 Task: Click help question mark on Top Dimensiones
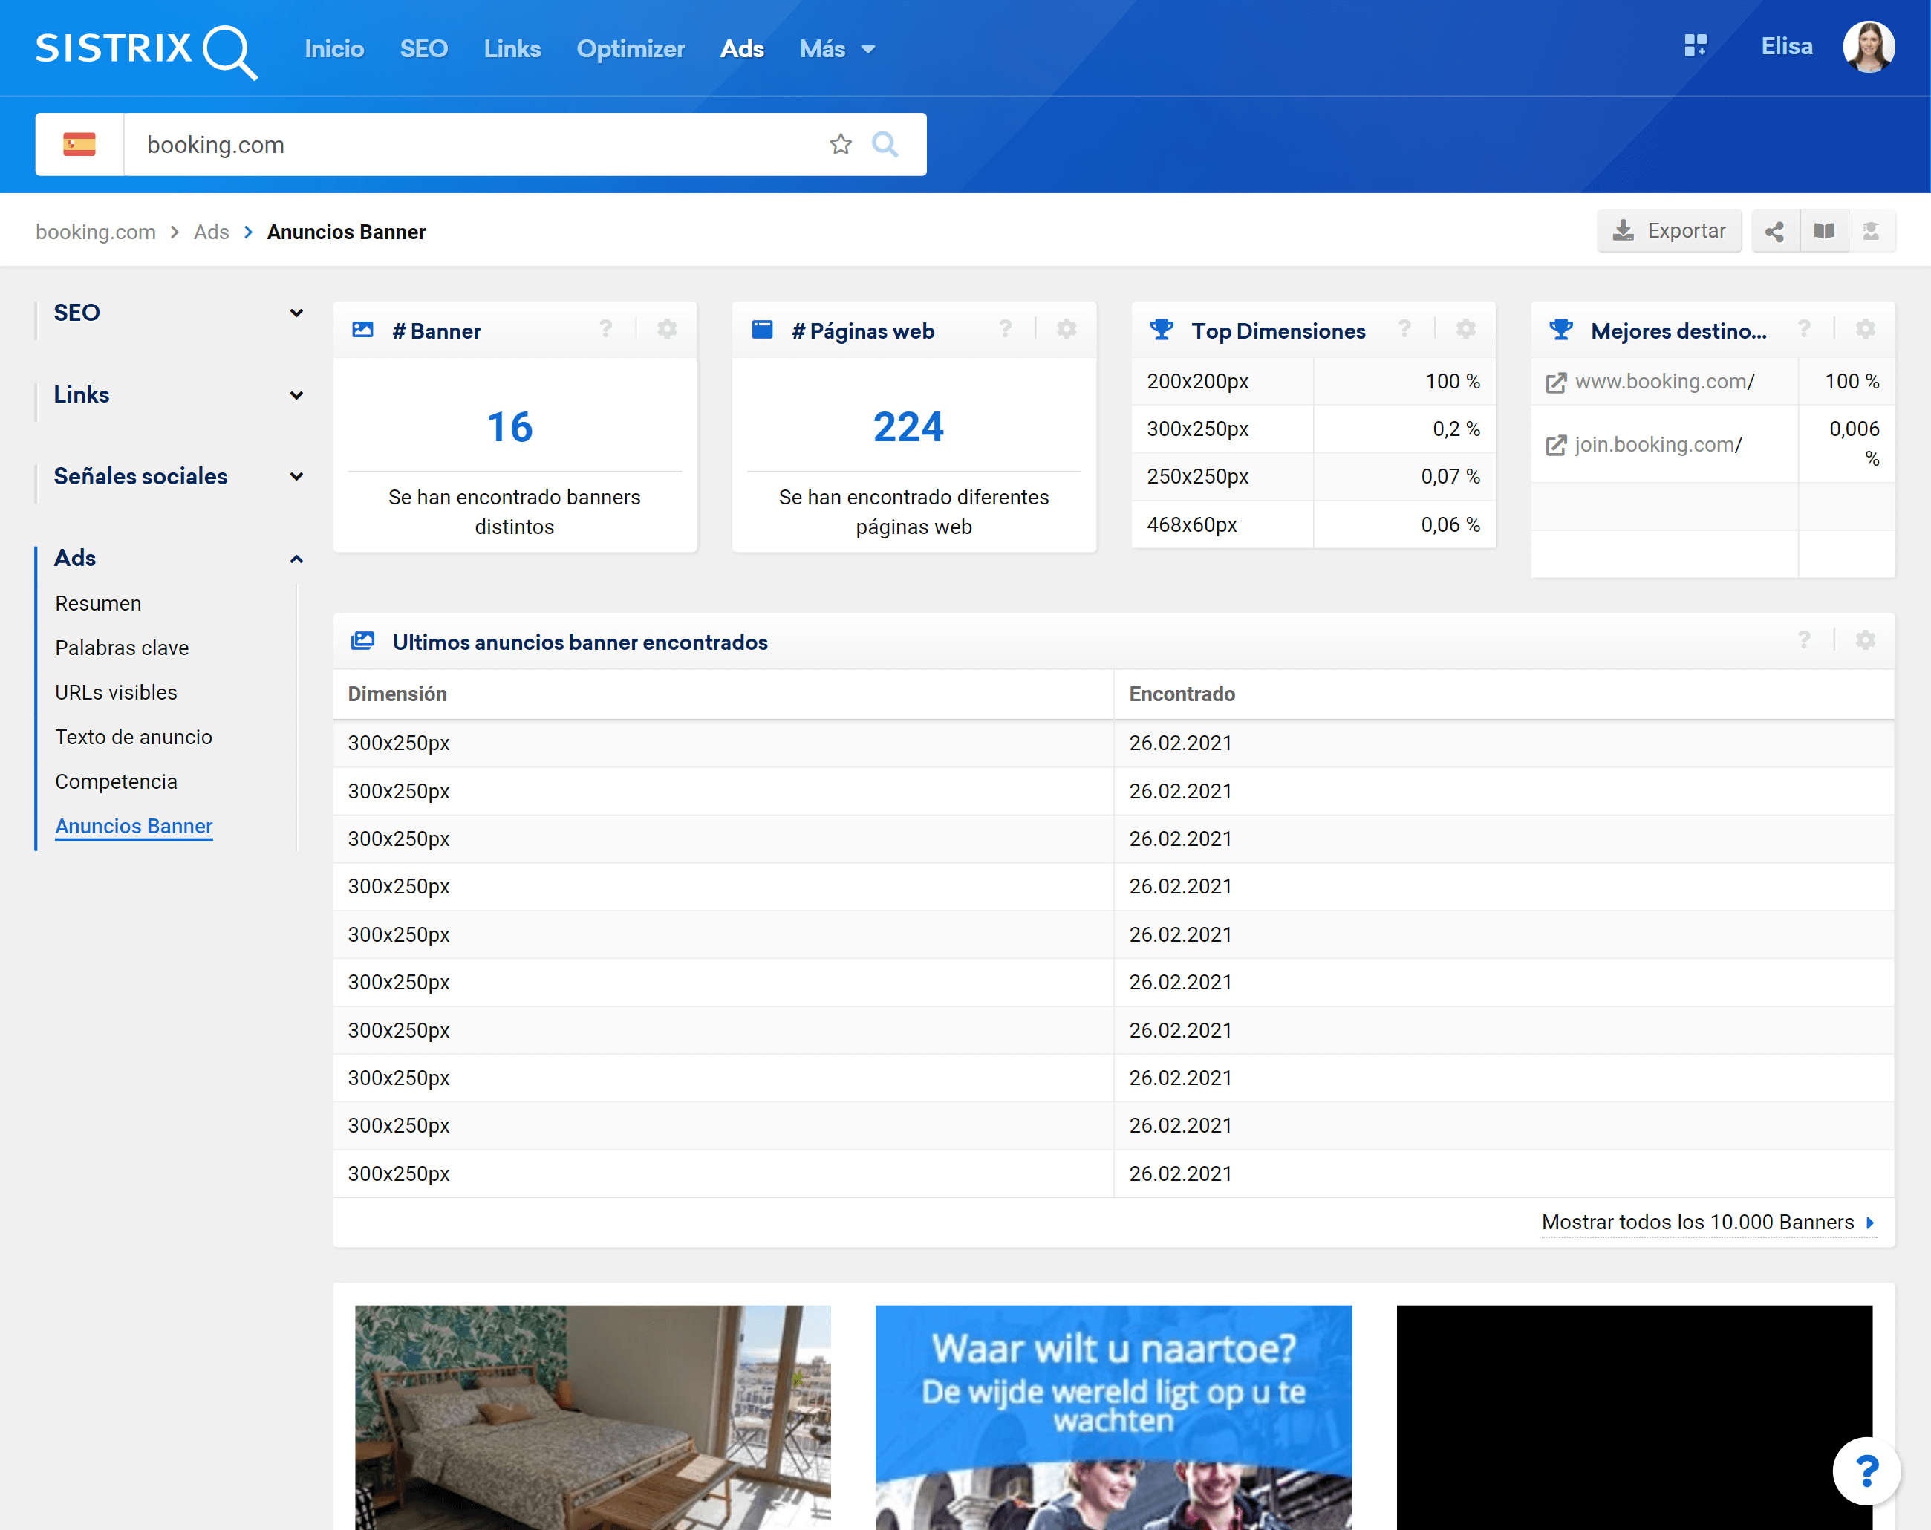[x=1404, y=330]
